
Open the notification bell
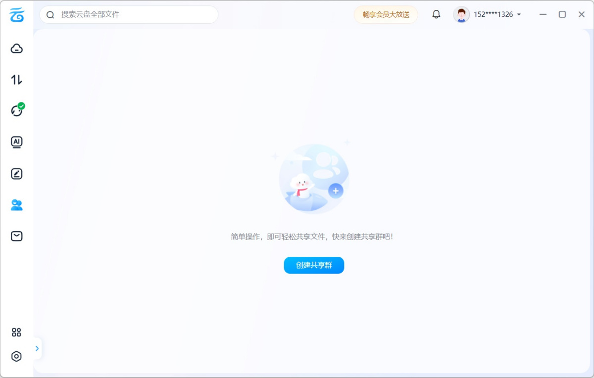tap(436, 14)
